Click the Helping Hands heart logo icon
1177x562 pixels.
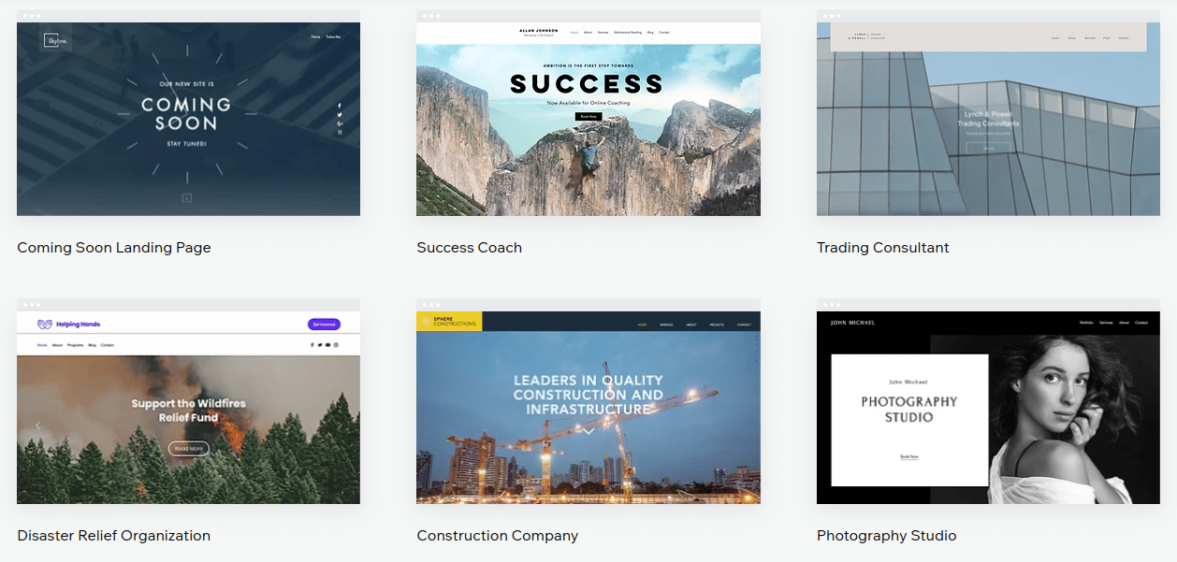coord(44,324)
